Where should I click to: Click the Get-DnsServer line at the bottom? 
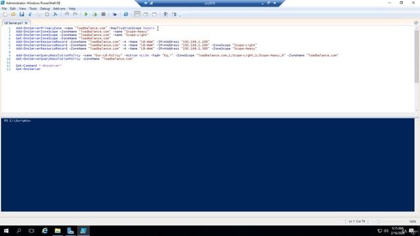28,69
